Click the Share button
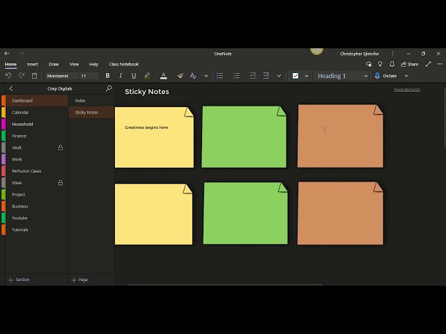 (410, 64)
